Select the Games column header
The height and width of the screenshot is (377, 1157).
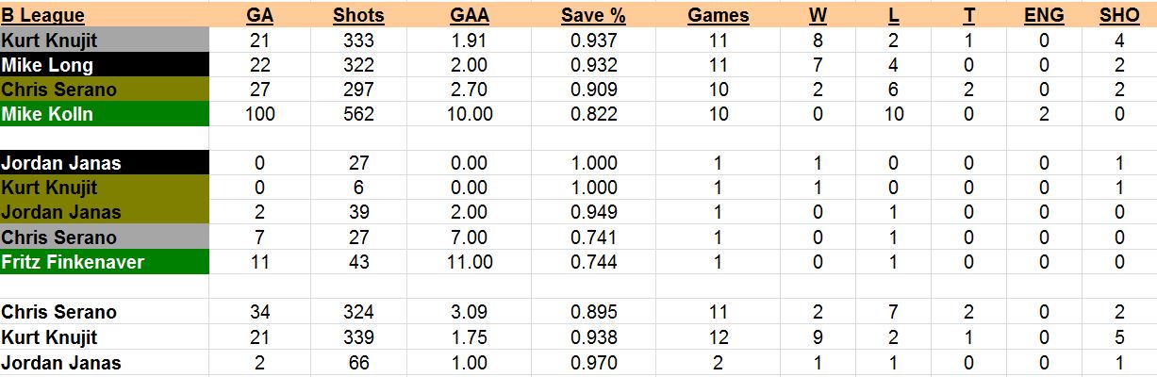pyautogui.click(x=719, y=15)
